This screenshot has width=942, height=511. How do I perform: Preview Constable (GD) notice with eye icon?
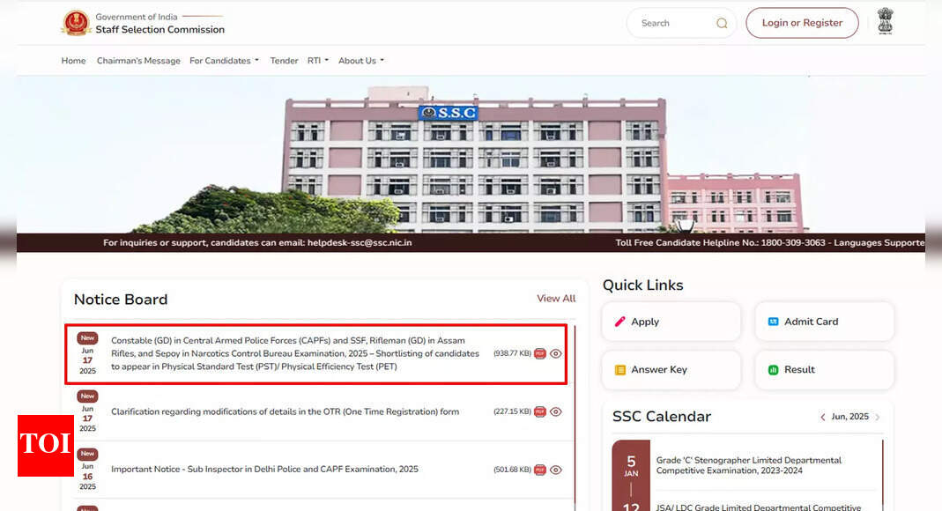click(556, 354)
